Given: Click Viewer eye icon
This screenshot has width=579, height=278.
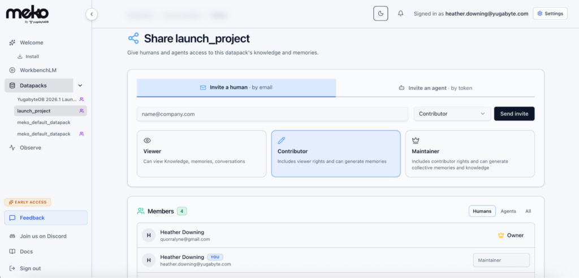Looking at the screenshot, I should pos(148,141).
